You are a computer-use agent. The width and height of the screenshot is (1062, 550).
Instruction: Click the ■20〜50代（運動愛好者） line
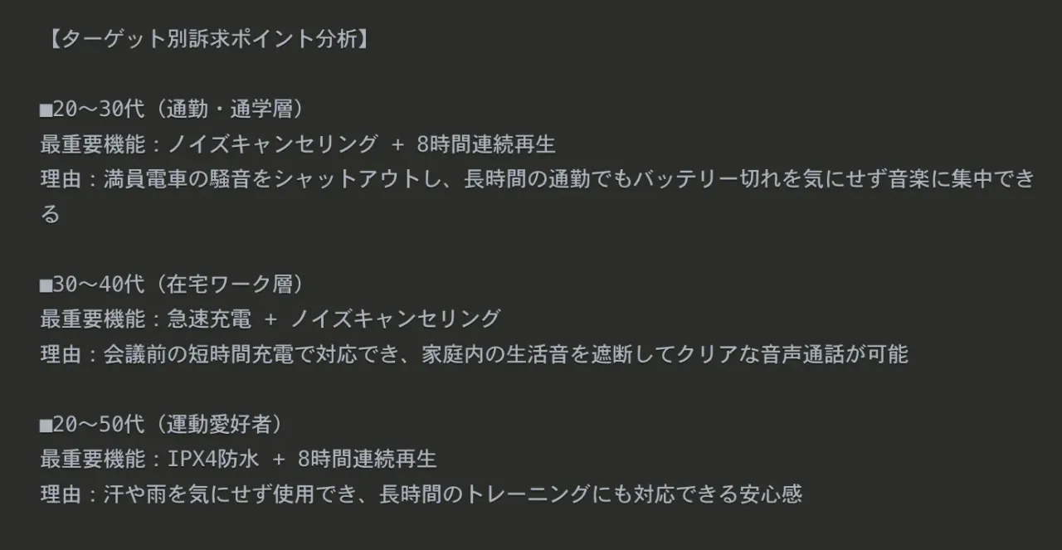[163, 425]
